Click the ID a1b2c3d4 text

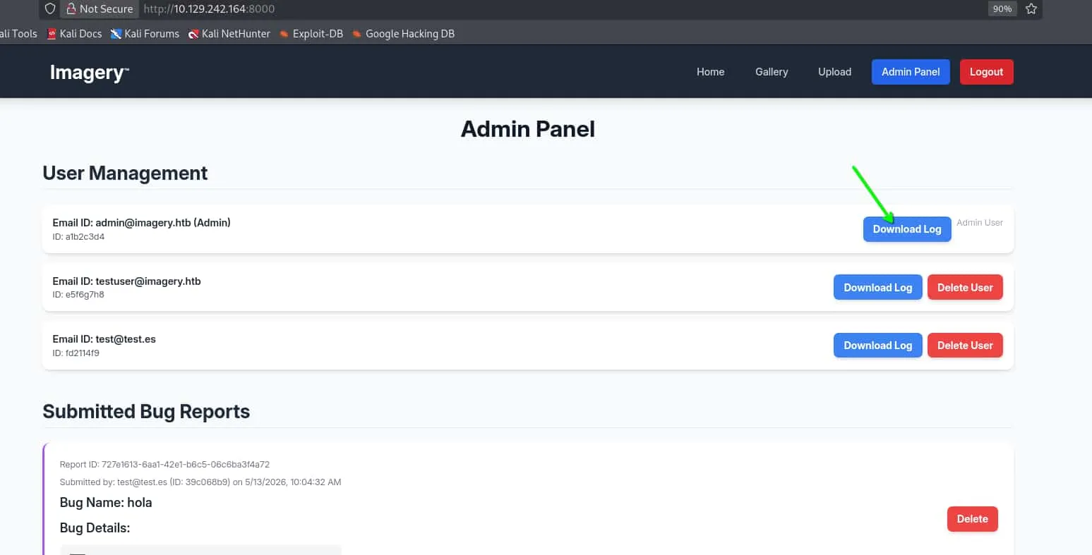(x=78, y=237)
